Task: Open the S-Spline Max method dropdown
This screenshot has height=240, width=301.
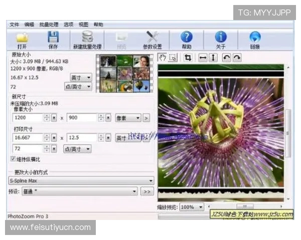Action: pos(81,180)
